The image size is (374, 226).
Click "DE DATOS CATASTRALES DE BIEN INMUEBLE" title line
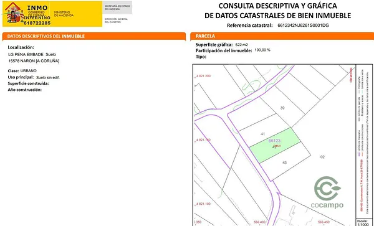pyautogui.click(x=277, y=16)
